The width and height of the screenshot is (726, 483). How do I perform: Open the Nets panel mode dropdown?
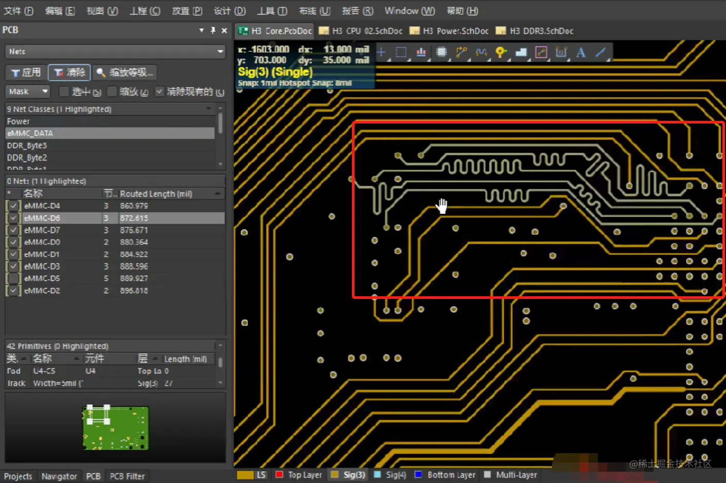click(220, 51)
